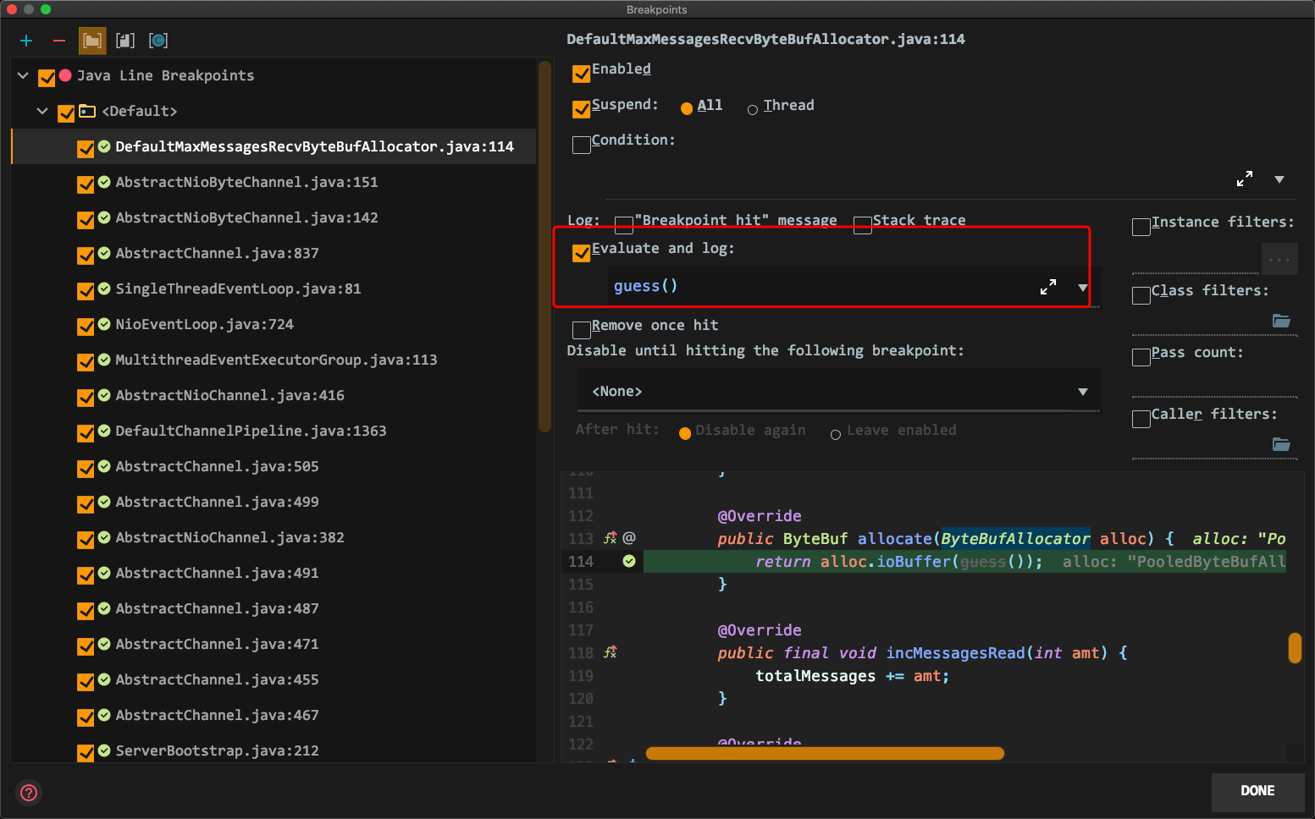Open help via question mark icon

(29, 793)
